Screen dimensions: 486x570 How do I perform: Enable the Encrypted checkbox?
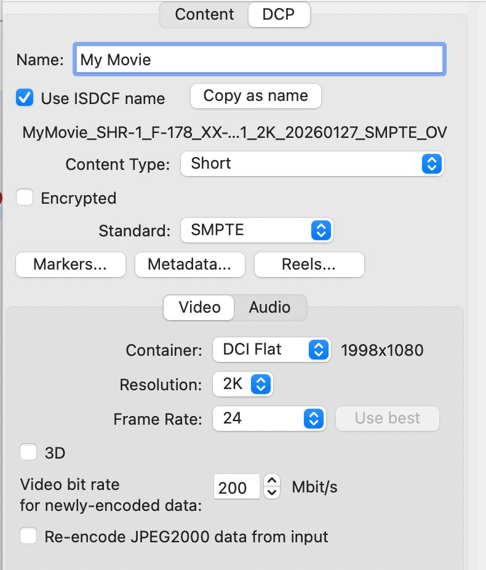point(25,198)
